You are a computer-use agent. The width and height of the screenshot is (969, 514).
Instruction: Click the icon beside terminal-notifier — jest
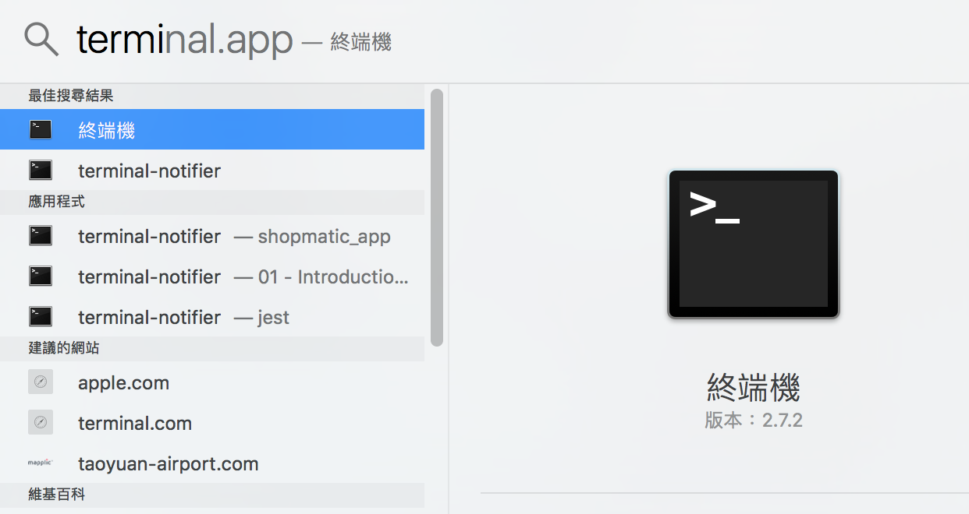pos(41,316)
